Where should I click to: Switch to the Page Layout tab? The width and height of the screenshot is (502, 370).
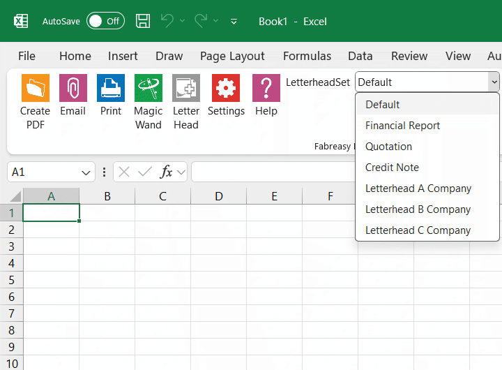tap(232, 57)
